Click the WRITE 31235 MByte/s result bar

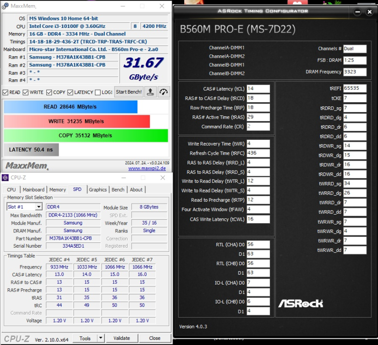(x=77, y=121)
